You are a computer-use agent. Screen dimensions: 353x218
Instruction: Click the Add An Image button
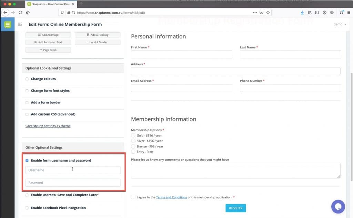(48, 35)
